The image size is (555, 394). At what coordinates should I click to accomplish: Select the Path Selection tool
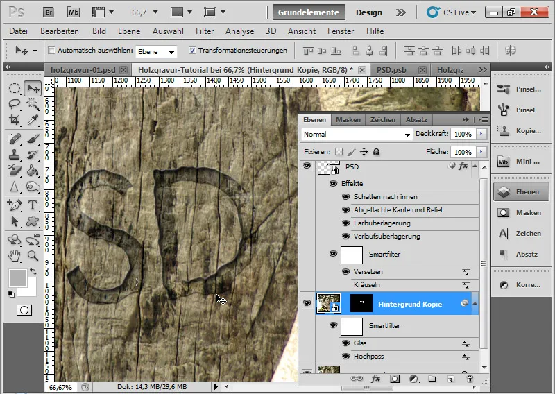(x=14, y=221)
